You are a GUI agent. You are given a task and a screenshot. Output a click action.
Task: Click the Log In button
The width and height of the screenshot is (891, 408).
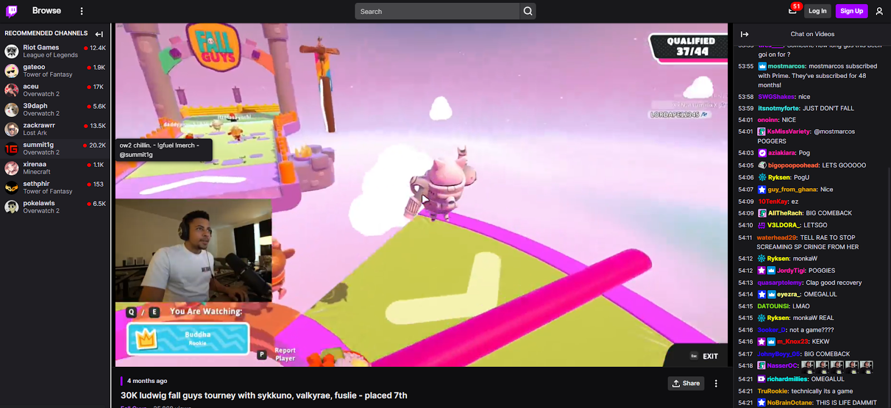pos(817,11)
